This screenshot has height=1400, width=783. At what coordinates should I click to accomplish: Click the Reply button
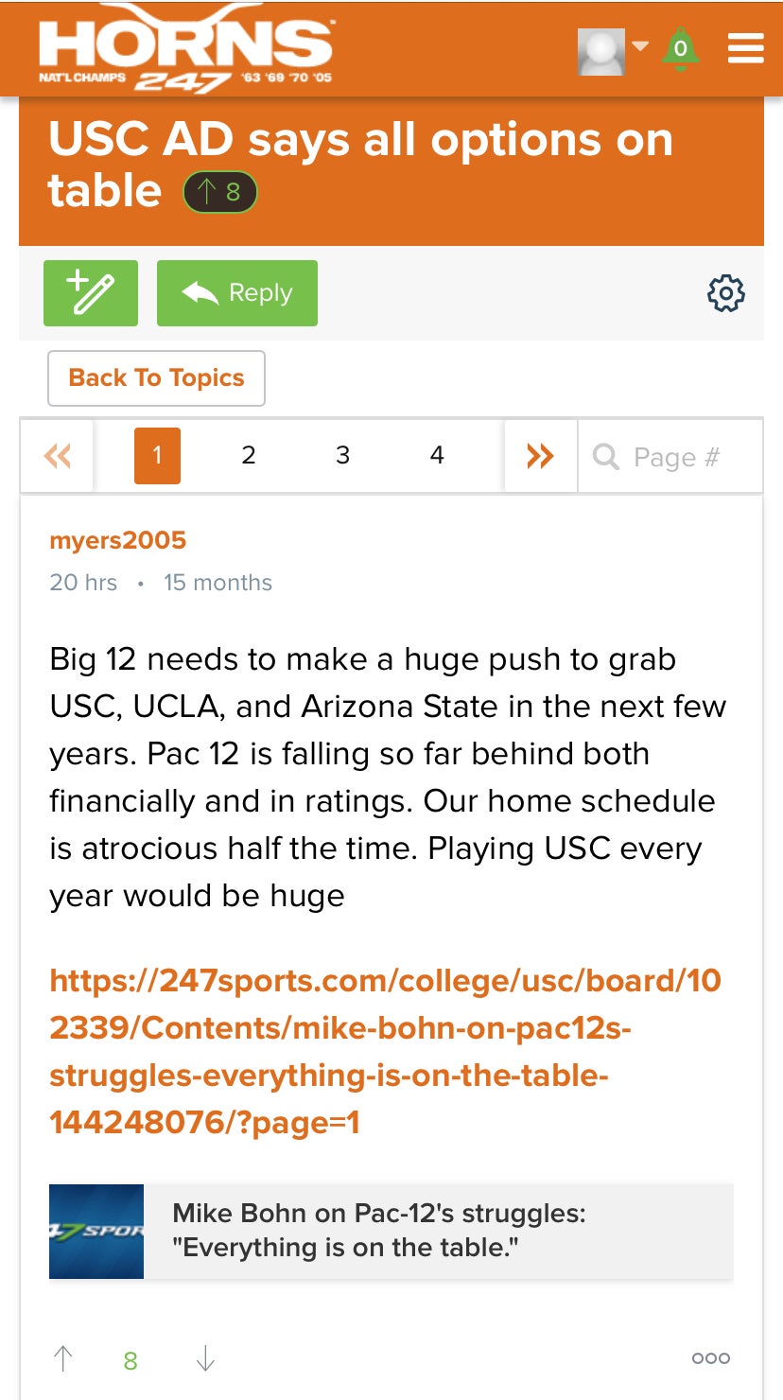coord(237,293)
